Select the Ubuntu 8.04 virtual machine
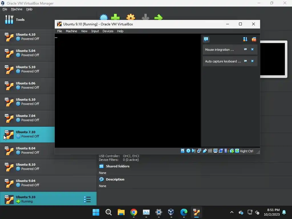Viewport: 292px width, 219px height. click(x=27, y=151)
